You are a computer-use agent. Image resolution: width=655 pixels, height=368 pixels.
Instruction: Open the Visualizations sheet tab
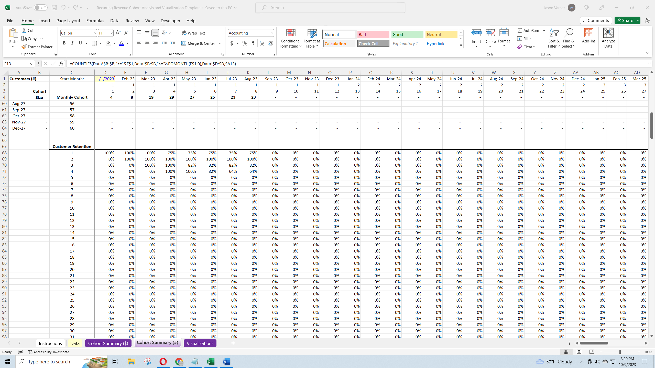click(200, 343)
